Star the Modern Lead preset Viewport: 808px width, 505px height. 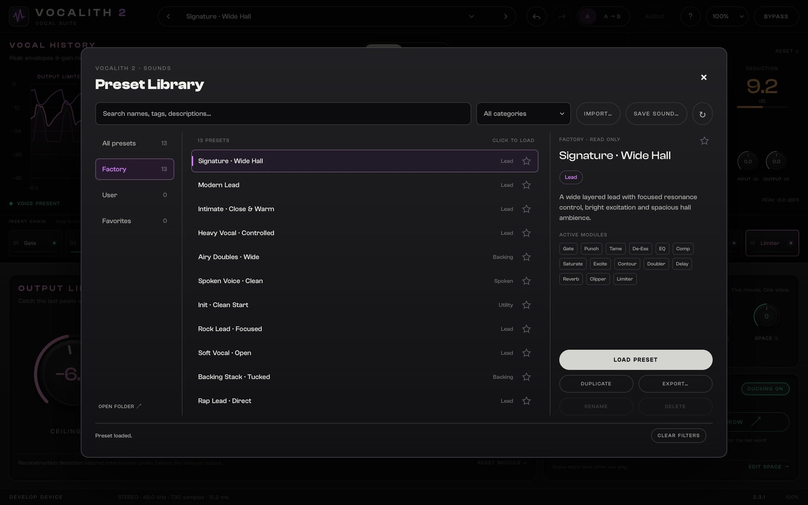pyautogui.click(x=526, y=185)
